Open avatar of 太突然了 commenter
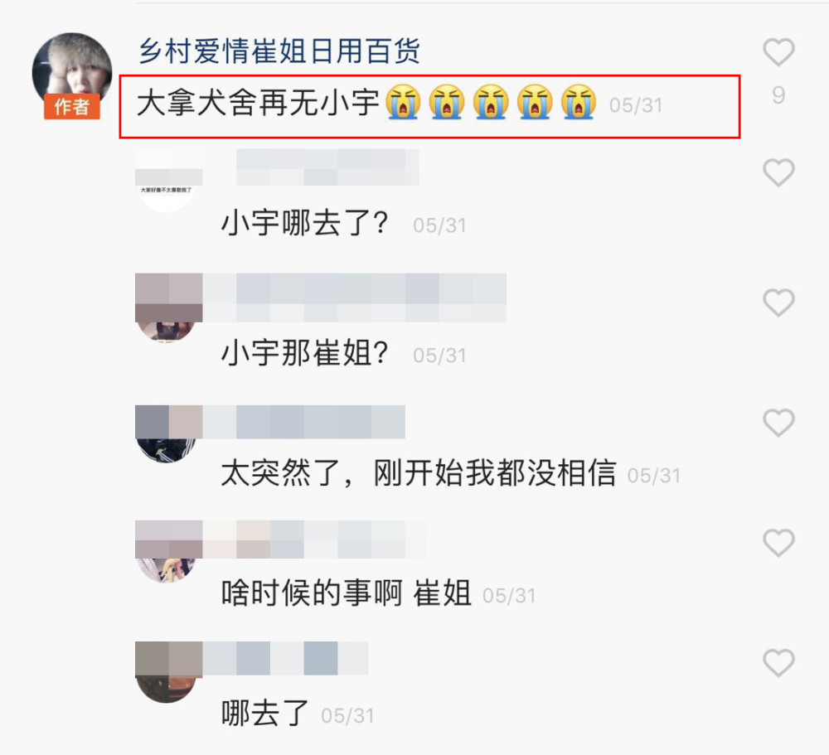 pos(167,433)
